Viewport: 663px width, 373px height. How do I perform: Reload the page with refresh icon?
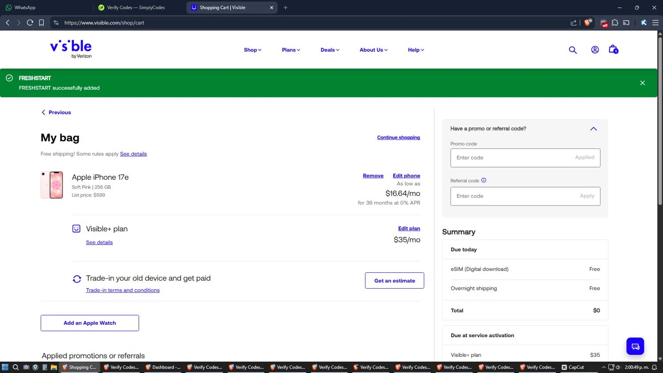coord(30,23)
